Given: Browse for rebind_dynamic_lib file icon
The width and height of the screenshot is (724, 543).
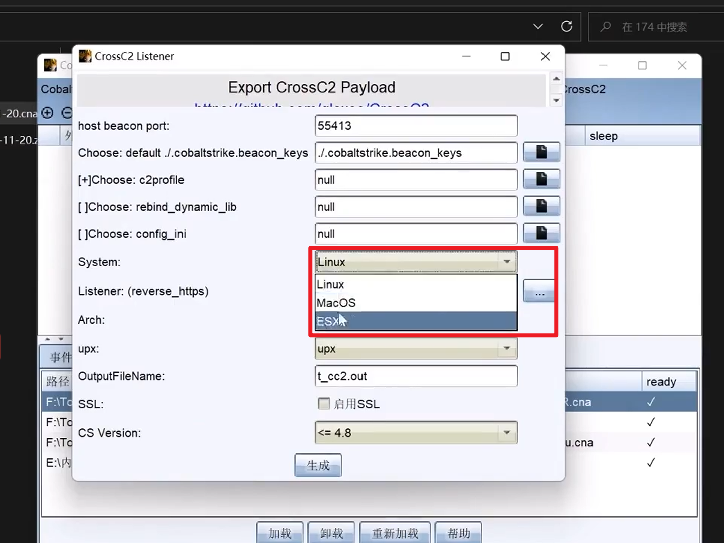Looking at the screenshot, I should (x=541, y=206).
